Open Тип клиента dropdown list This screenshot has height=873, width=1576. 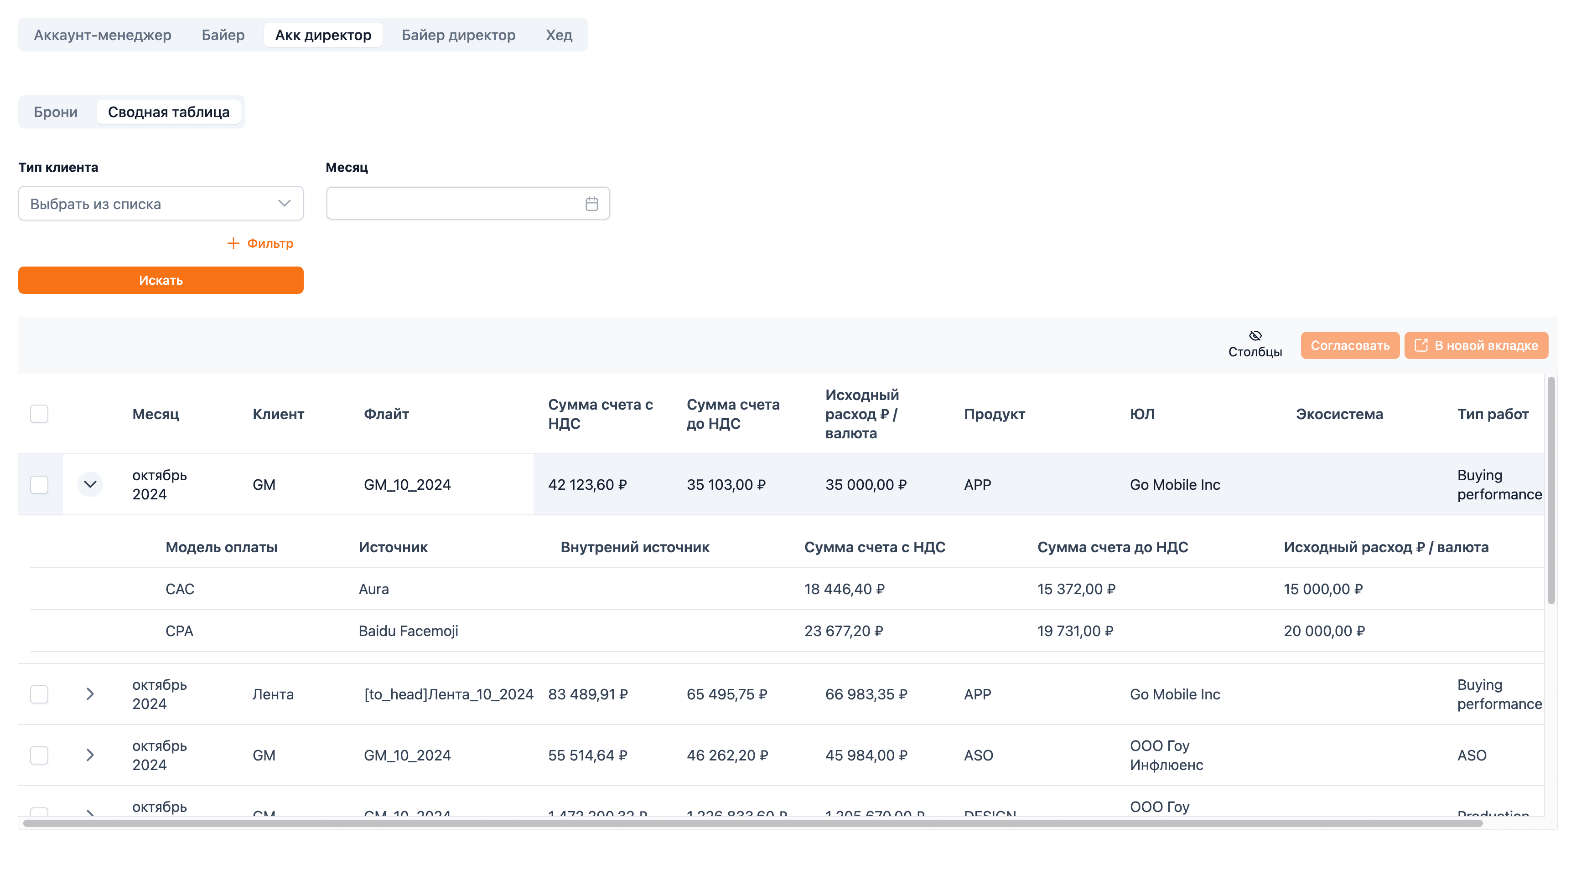(x=161, y=204)
